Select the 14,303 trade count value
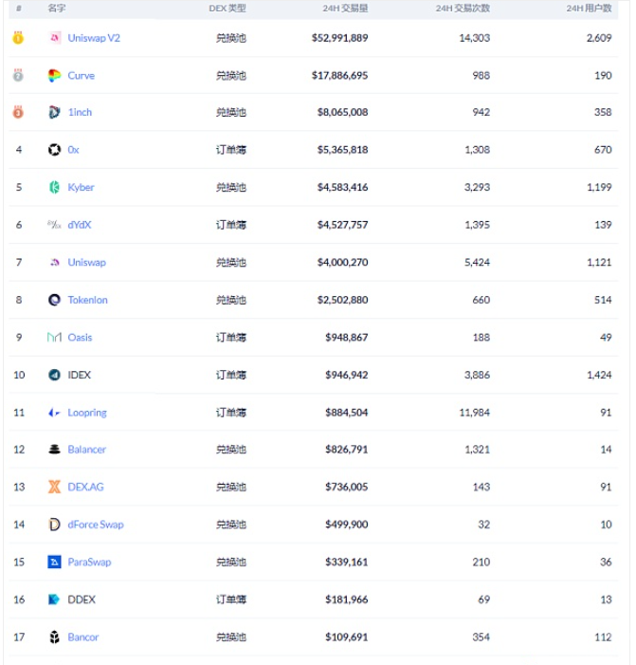The image size is (636, 665). pos(475,38)
